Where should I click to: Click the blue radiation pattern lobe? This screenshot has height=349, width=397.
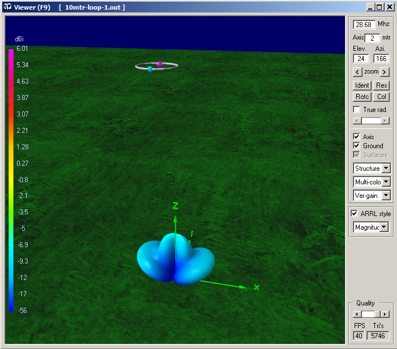click(x=176, y=258)
